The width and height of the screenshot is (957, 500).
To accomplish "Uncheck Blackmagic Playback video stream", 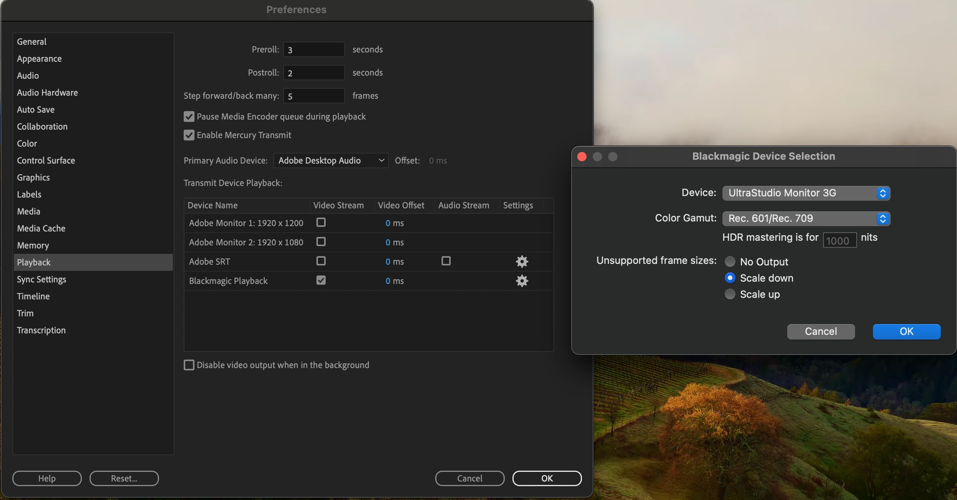I will pyautogui.click(x=321, y=280).
